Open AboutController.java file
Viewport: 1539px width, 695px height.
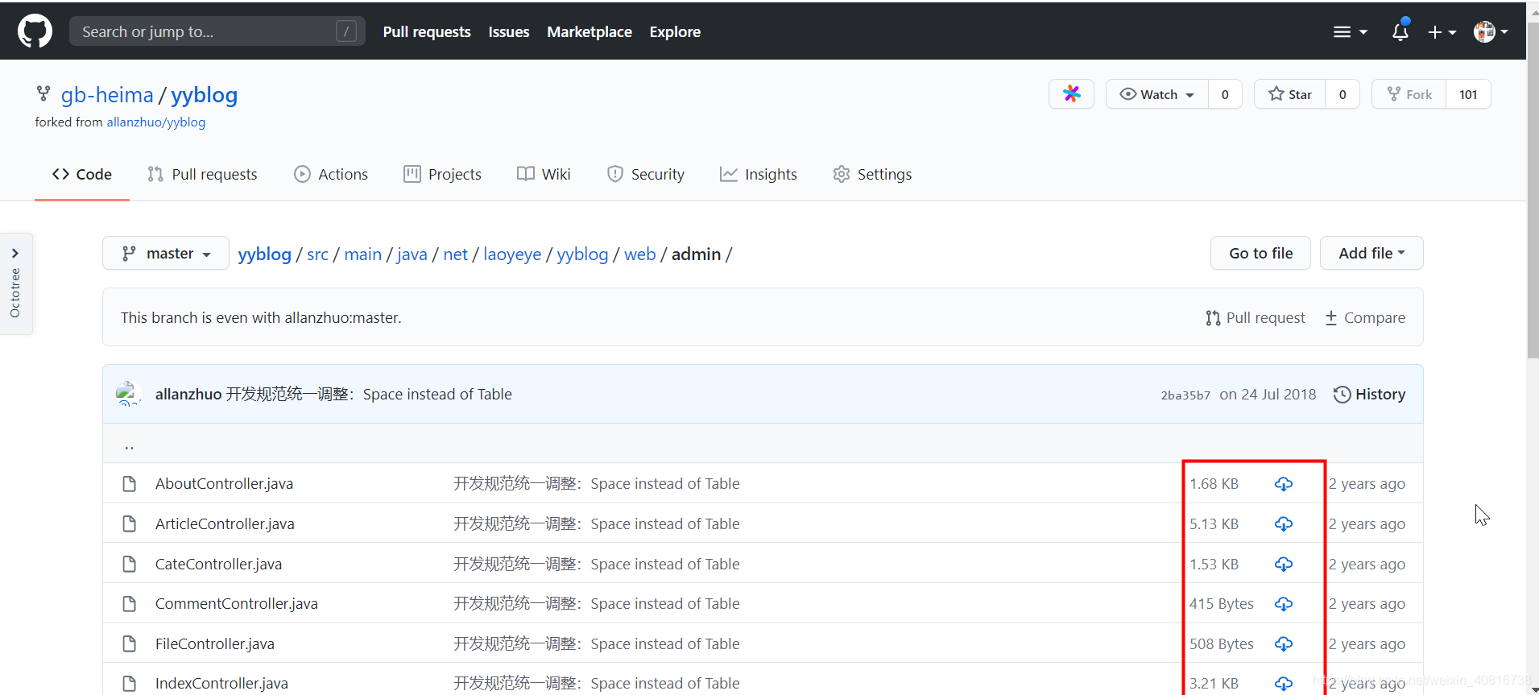click(224, 484)
